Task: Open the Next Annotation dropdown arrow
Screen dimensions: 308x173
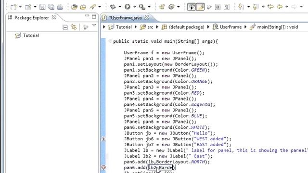Action: coord(248,7)
